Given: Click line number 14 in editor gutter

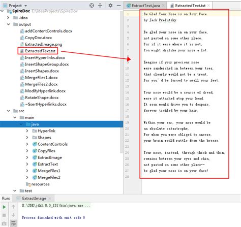Looking at the screenshot, I should click(127, 92).
